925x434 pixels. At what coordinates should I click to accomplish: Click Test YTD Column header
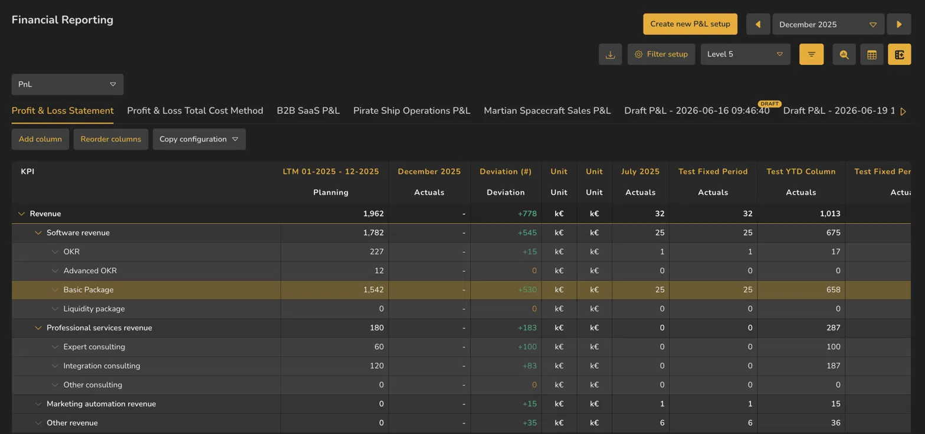pos(801,171)
